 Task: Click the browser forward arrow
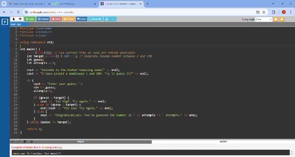11,12
